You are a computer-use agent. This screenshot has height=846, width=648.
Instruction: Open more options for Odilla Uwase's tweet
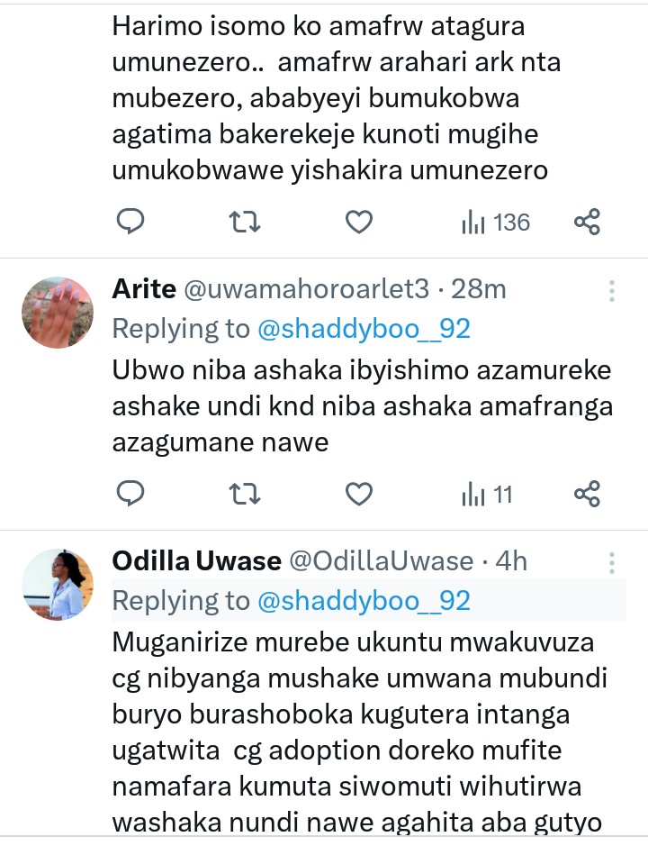pos(612,562)
